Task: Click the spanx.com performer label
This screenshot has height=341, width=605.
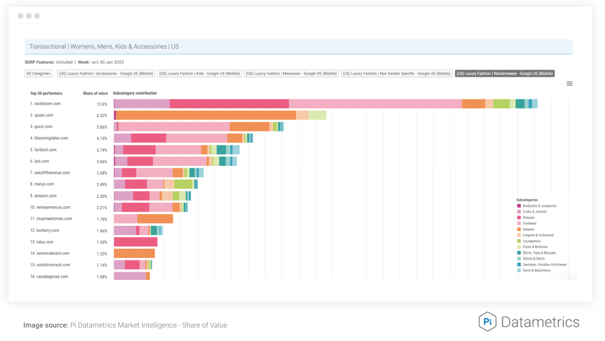Action: point(42,115)
